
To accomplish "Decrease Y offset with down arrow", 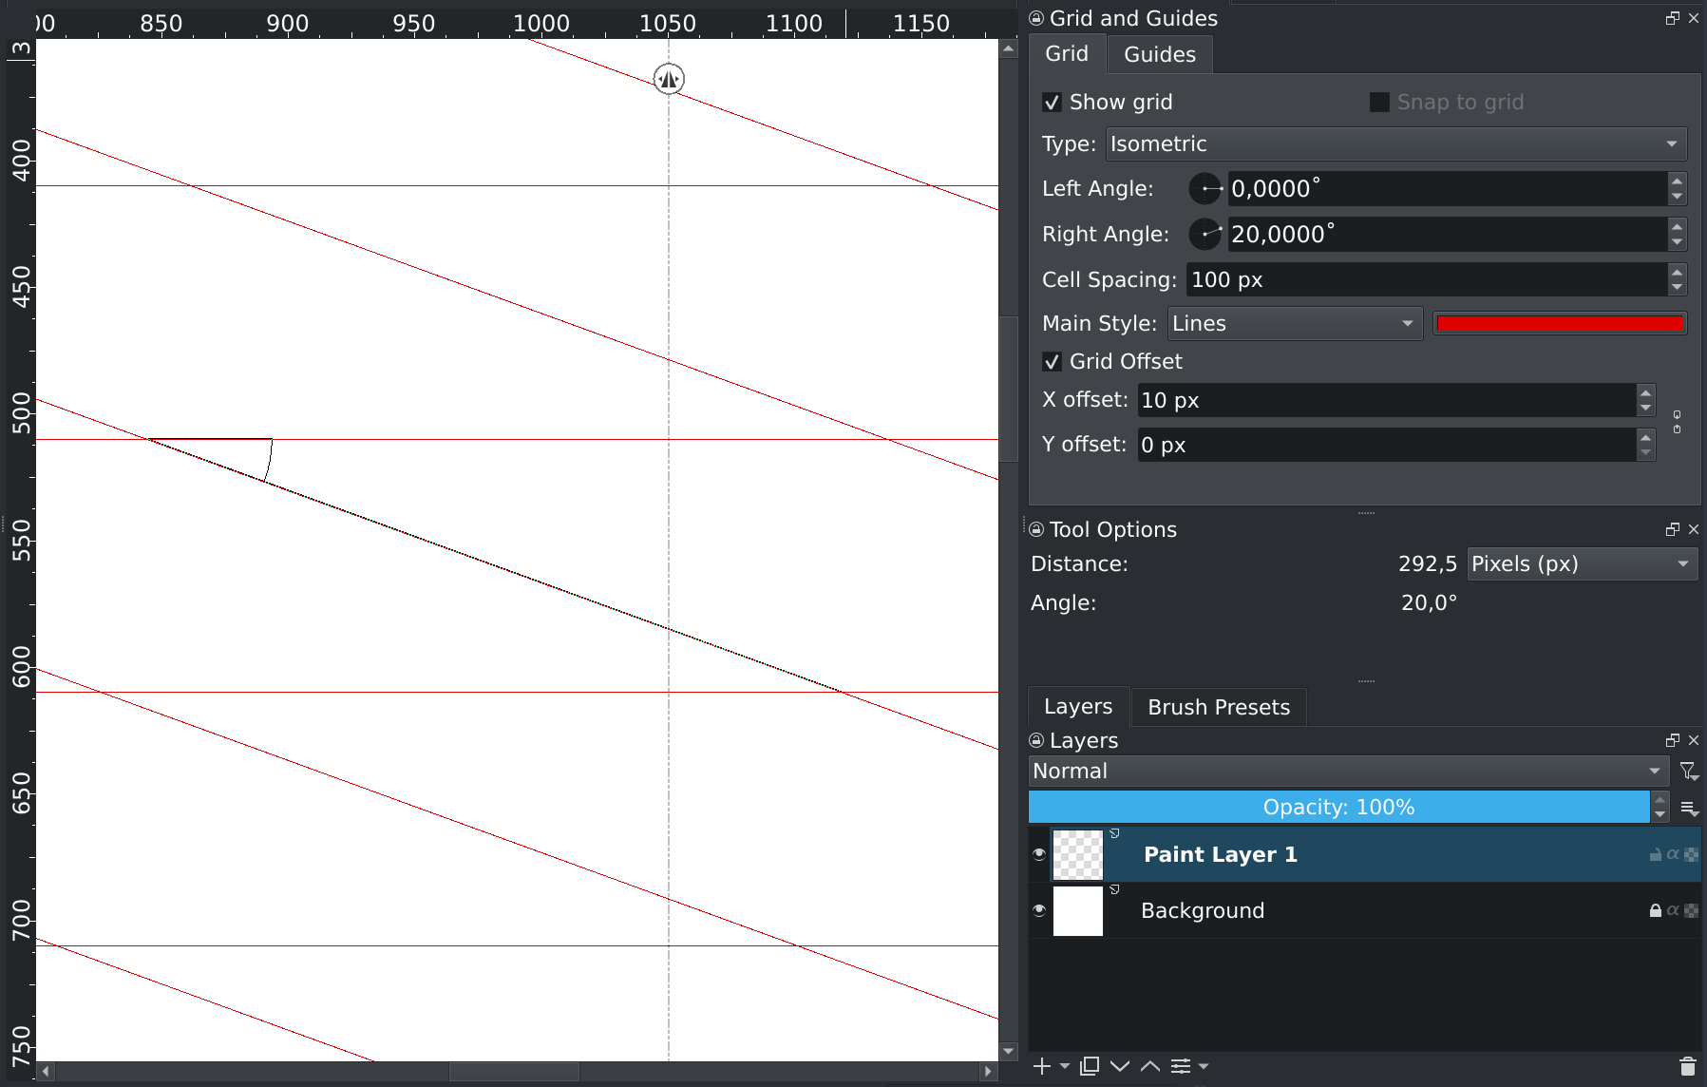I will pyautogui.click(x=1646, y=453).
